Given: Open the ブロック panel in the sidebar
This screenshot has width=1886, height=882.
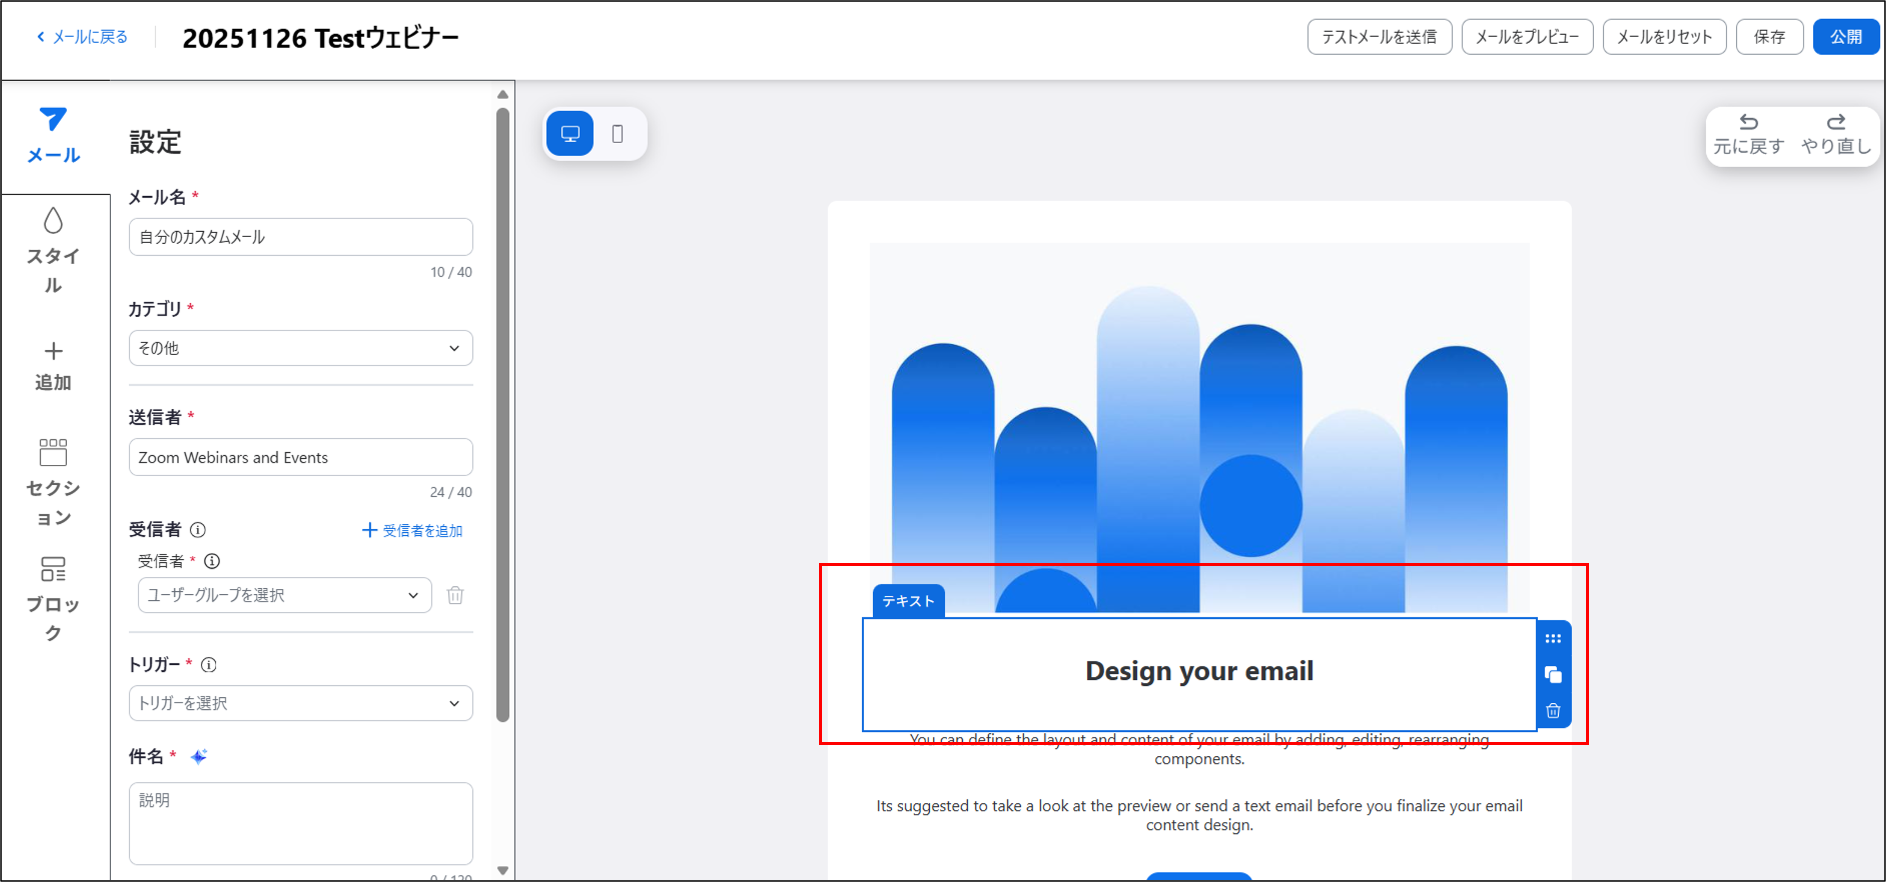Looking at the screenshot, I should 53,599.
